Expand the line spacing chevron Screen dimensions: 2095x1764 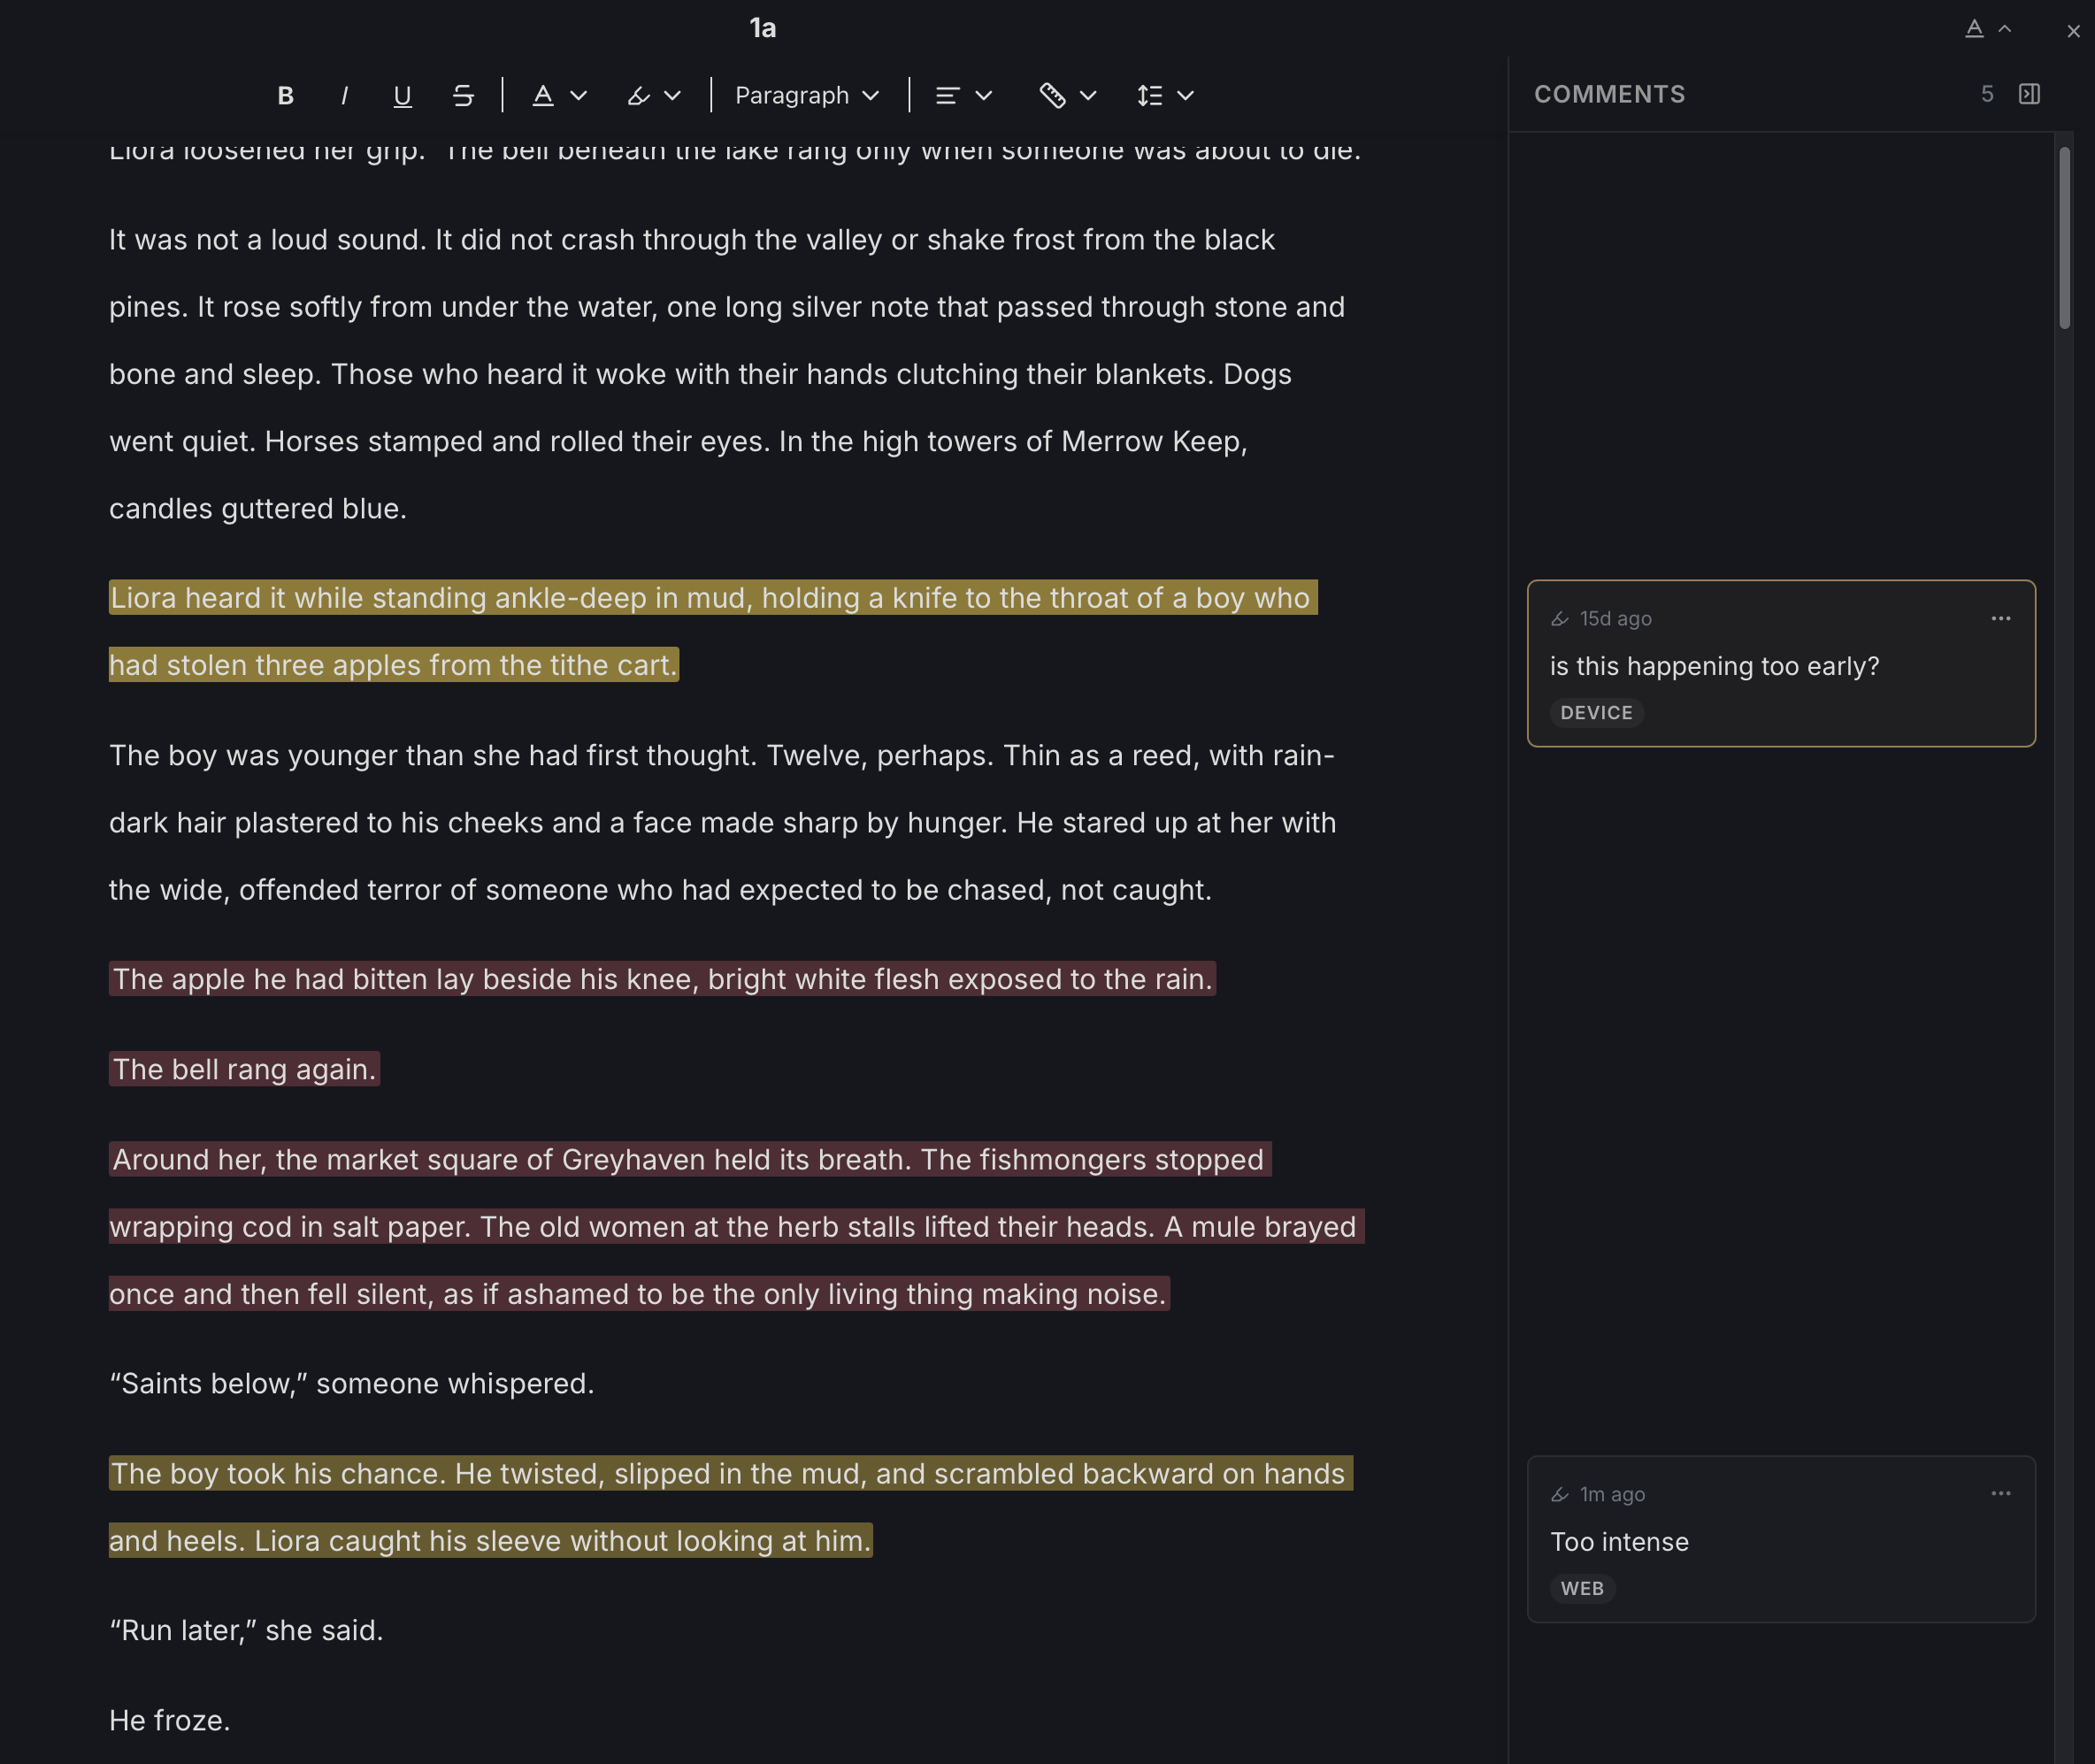pos(1186,95)
